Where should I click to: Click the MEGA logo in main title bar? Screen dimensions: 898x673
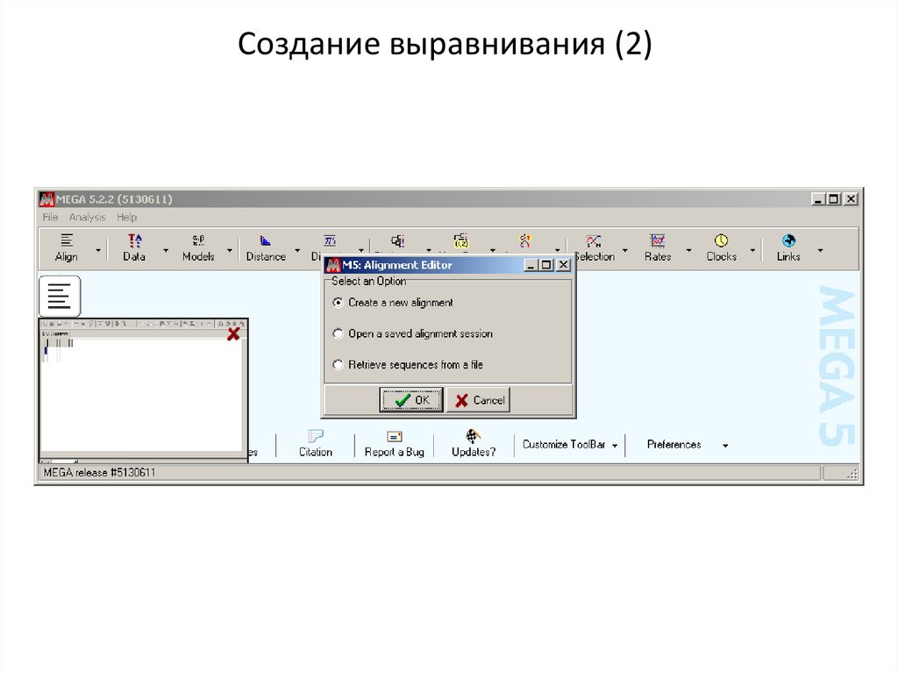tap(46, 199)
